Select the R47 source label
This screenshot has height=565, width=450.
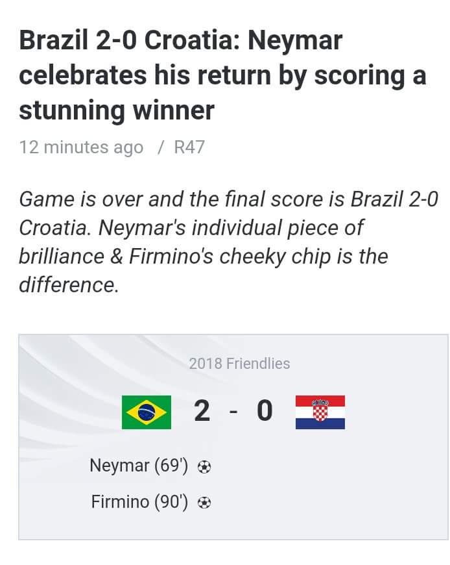click(x=189, y=147)
